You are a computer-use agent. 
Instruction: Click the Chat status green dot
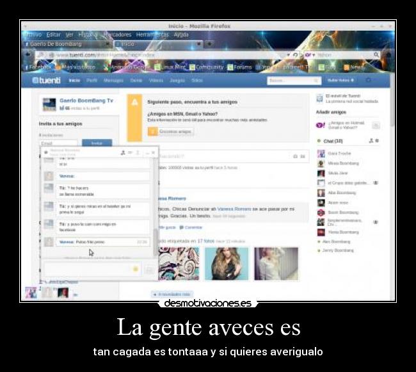319,141
